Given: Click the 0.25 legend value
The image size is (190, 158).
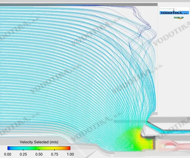Looking at the screenshot, I should tap(23, 154).
